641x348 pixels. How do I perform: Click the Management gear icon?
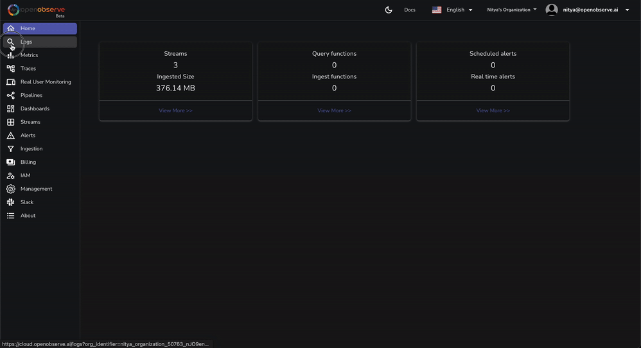(11, 189)
